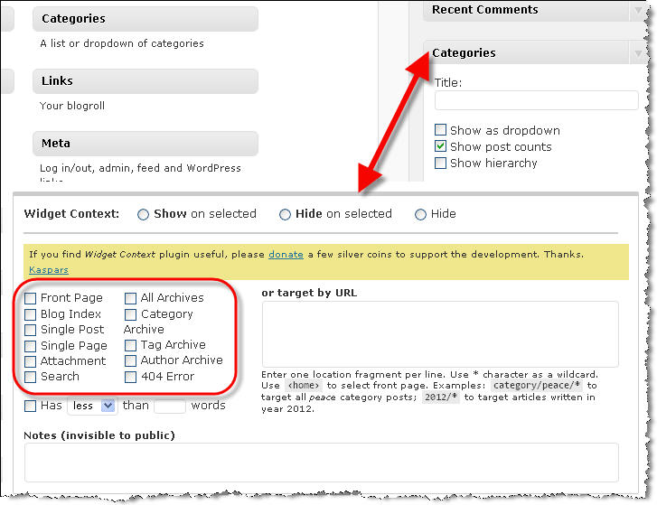Viewport: 657px width, 505px height.
Task: Focus the word count number field
Action: [x=170, y=406]
